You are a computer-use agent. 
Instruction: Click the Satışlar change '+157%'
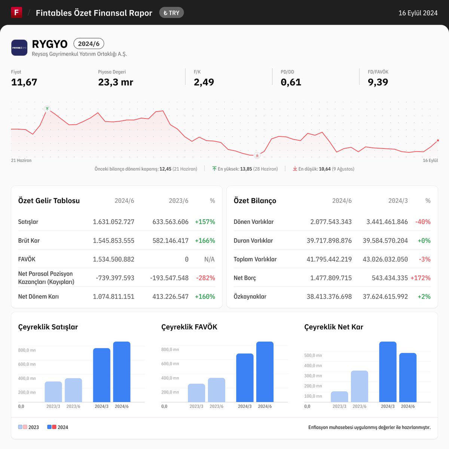(x=205, y=222)
